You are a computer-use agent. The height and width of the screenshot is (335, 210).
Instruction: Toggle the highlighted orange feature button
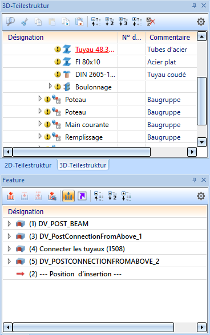pyautogui.click(x=68, y=196)
